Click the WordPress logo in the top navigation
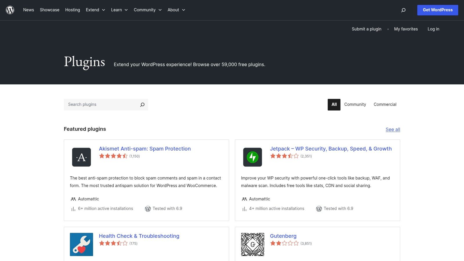 (10, 10)
